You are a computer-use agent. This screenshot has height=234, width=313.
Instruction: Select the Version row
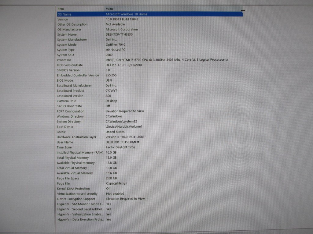coord(150,19)
